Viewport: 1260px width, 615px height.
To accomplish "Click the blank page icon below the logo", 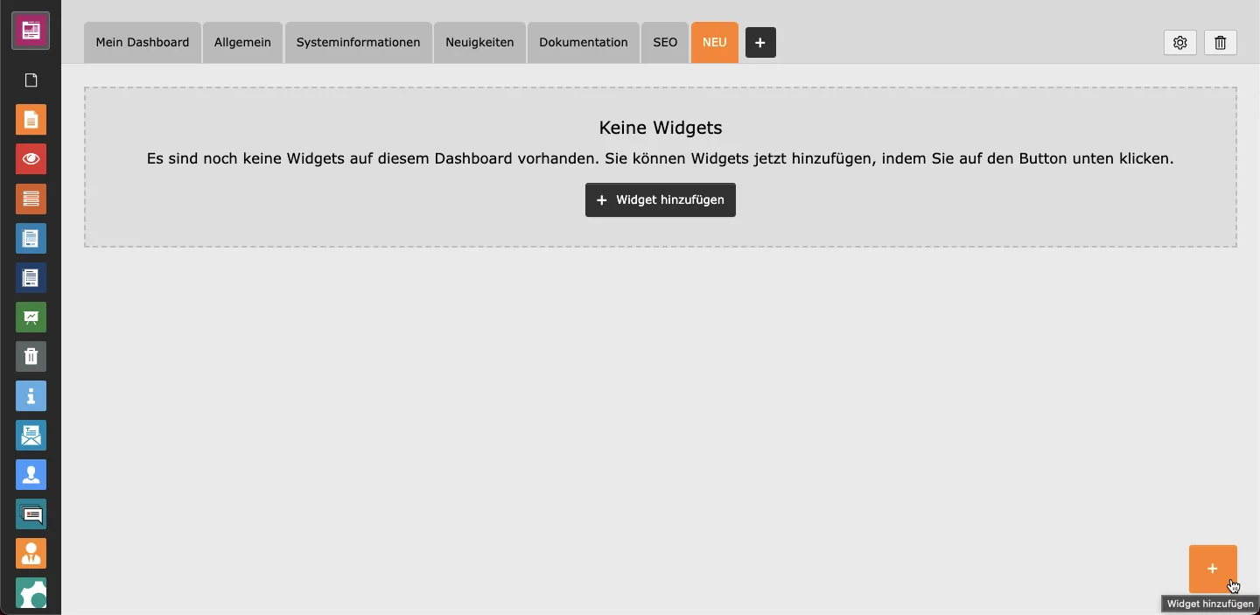I will tap(31, 80).
